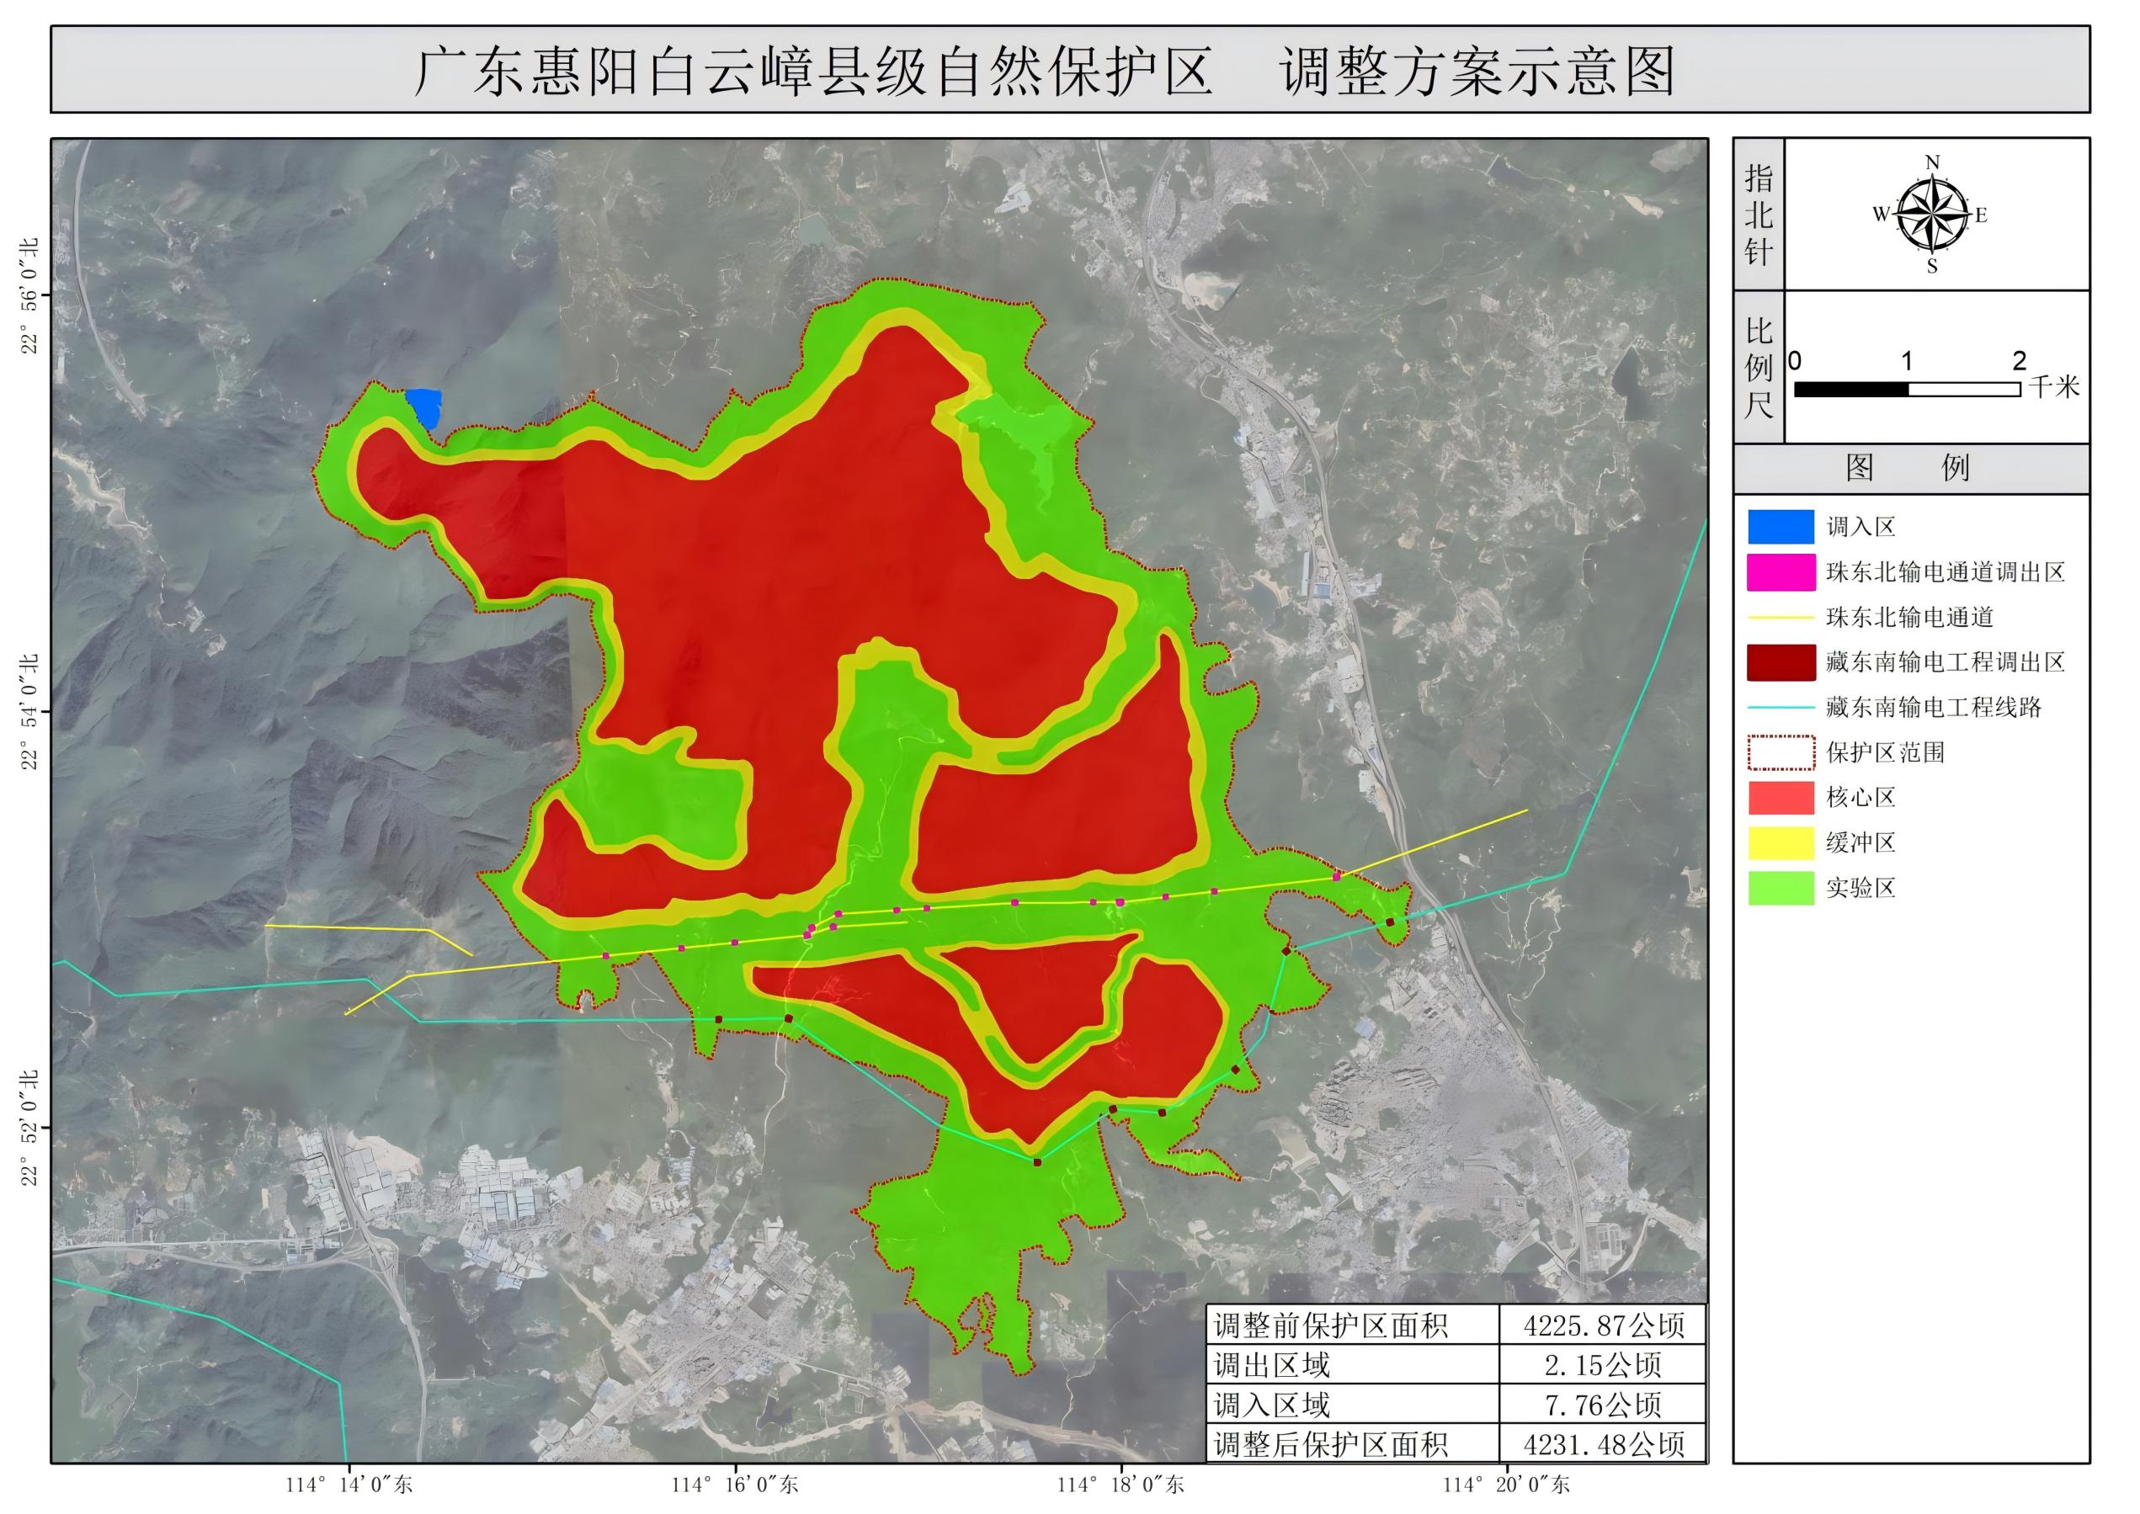Click the 比例尺 label cell
This screenshot has width=2140, height=1514.
(x=1759, y=367)
